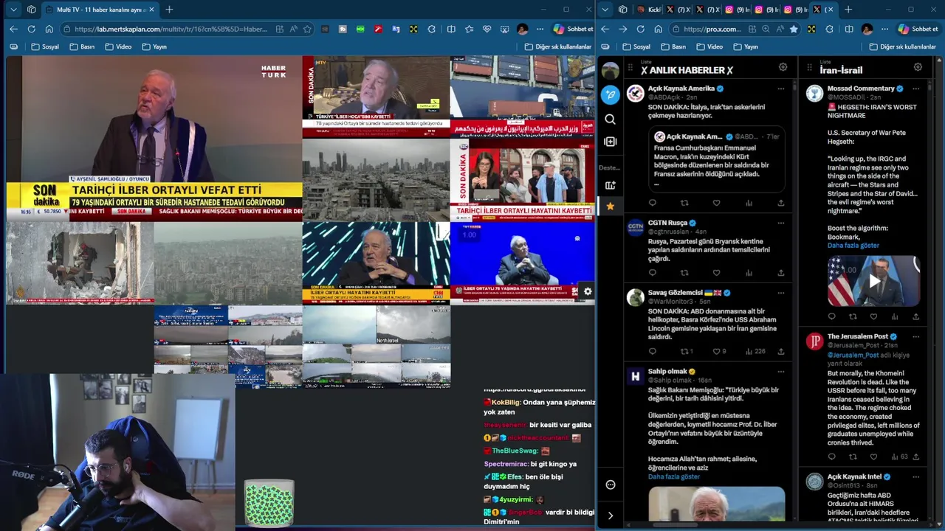Image resolution: width=945 pixels, height=531 pixels.
Task: Open İran-İsrail column settings gear
Action: click(918, 67)
